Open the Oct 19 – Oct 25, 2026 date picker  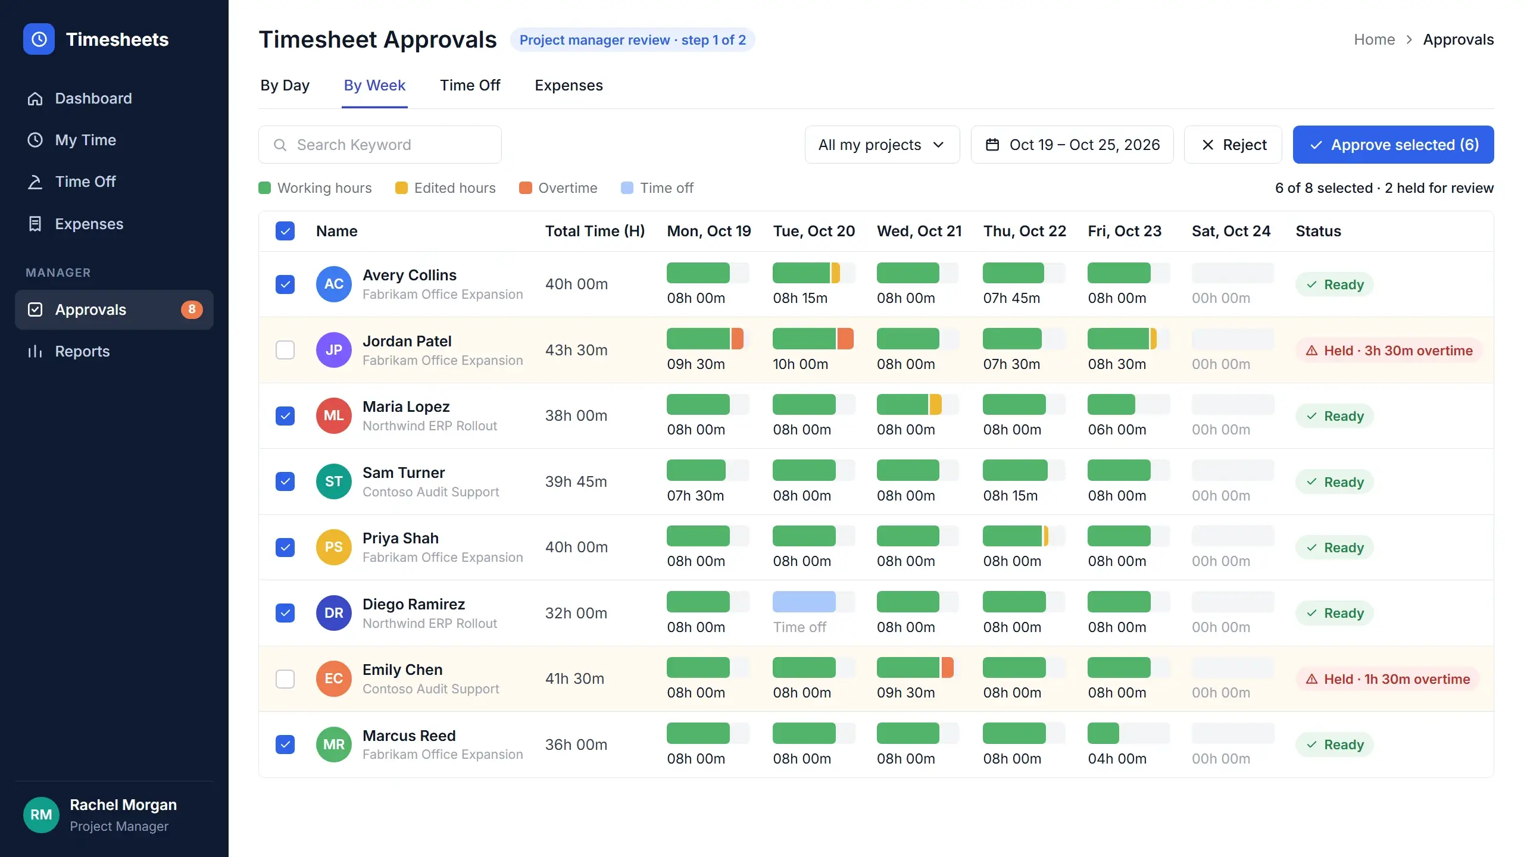1072,145
